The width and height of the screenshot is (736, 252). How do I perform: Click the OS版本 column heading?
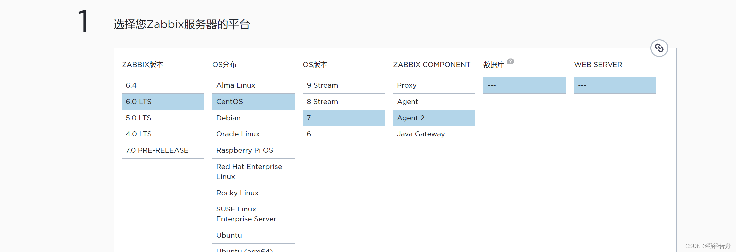(x=315, y=65)
